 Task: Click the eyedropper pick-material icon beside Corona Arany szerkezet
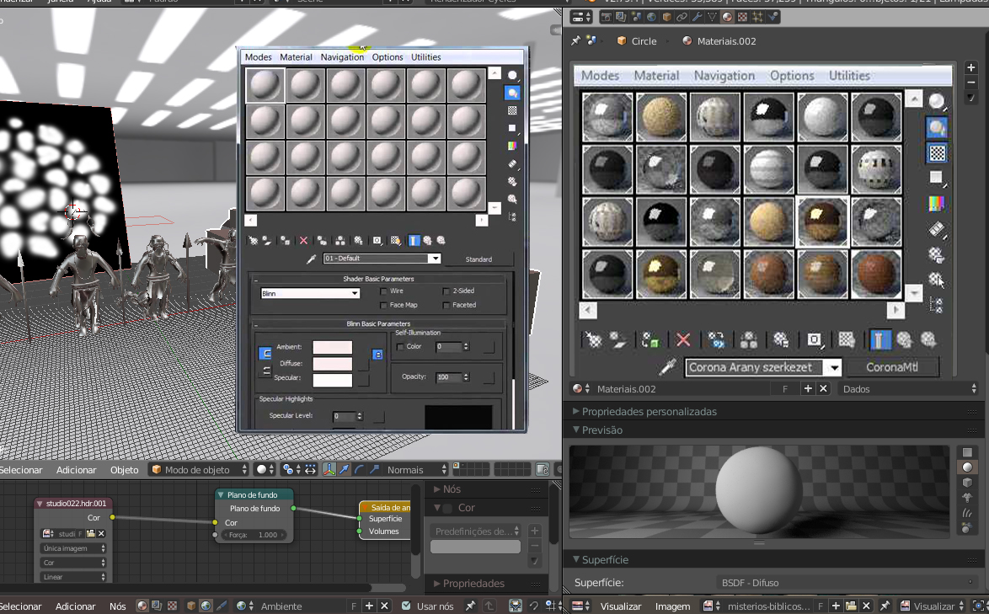point(668,366)
